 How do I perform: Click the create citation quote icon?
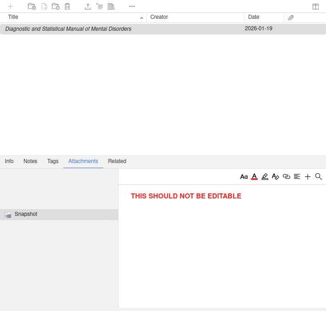[x=100, y=6]
